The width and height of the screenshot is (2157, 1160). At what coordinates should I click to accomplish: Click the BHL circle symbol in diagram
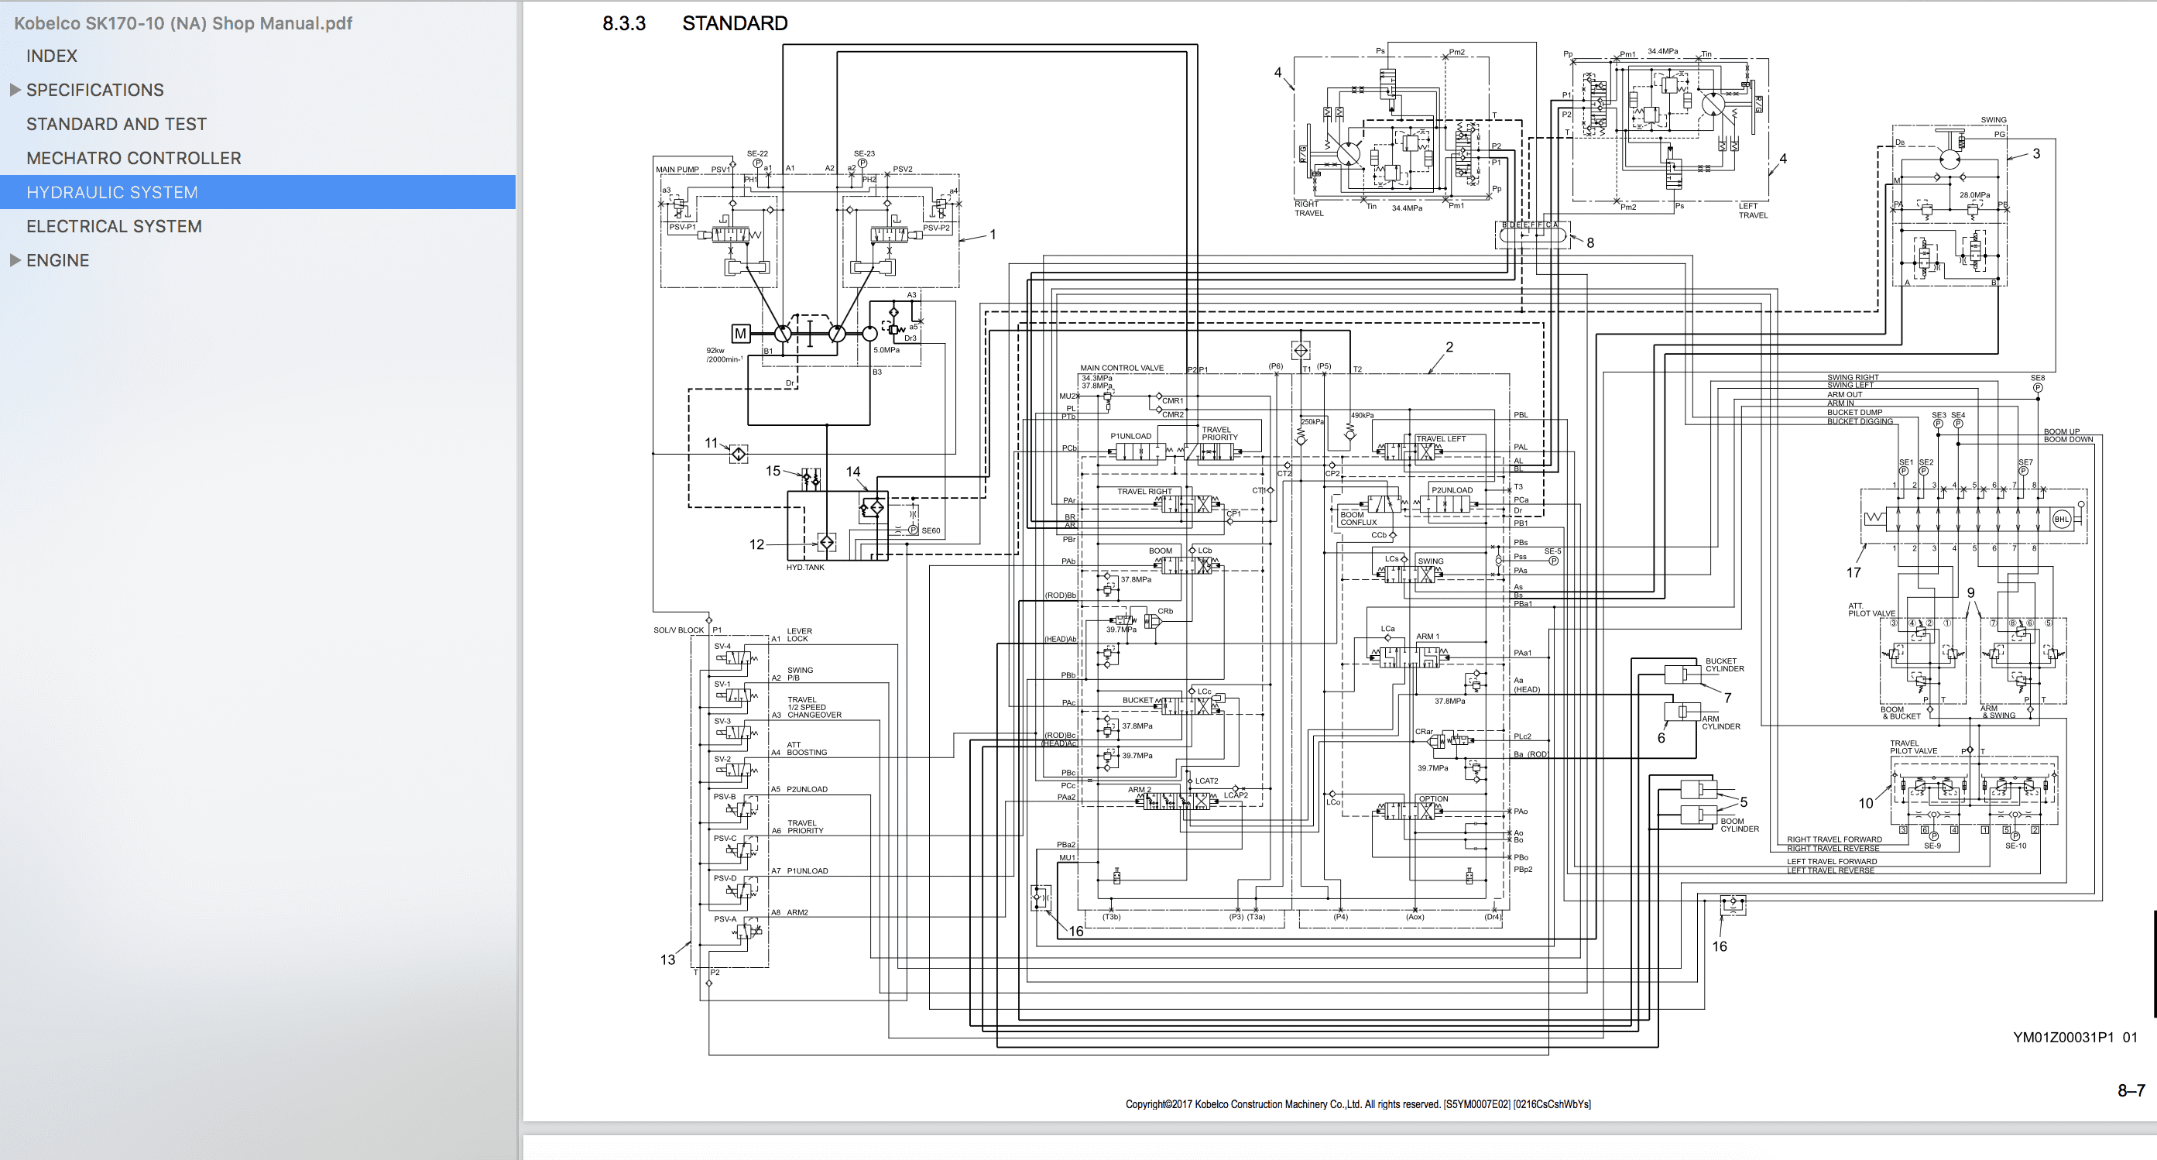point(2061,520)
